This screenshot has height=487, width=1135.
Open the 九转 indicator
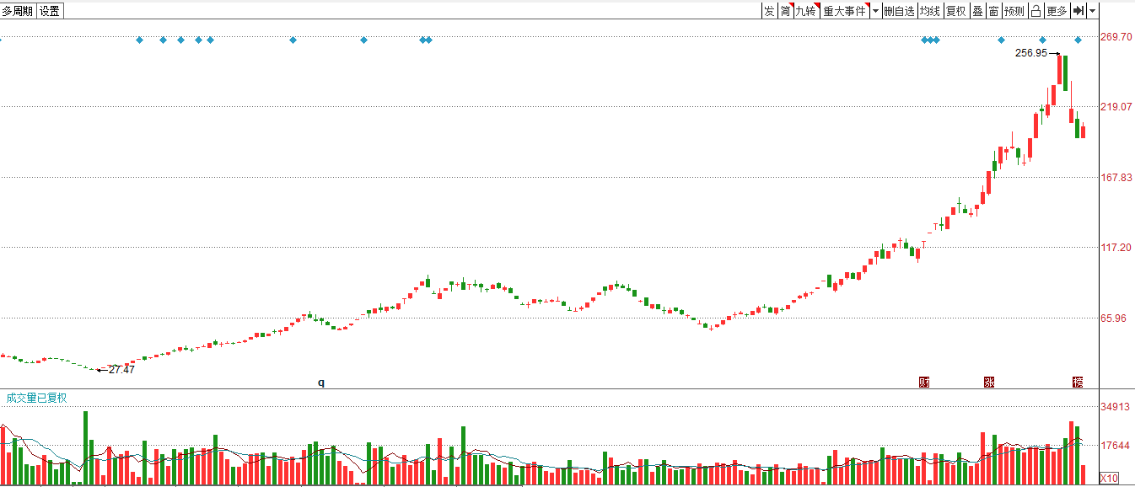[x=806, y=11]
